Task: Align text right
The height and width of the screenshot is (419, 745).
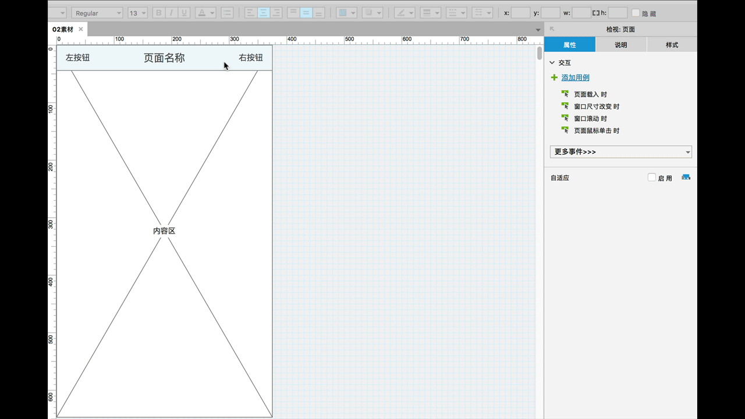Action: point(276,13)
